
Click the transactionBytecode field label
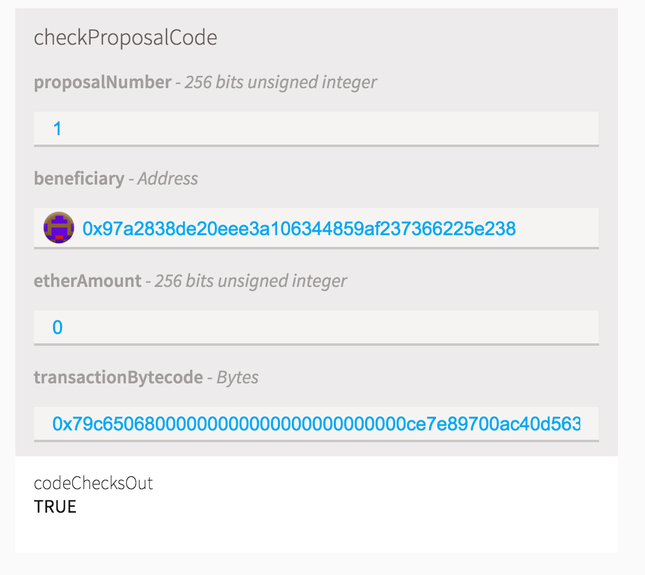118,377
